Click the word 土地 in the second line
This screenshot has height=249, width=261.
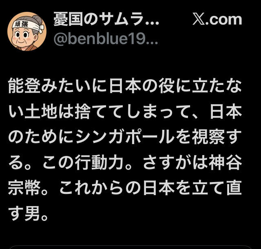click(41, 111)
